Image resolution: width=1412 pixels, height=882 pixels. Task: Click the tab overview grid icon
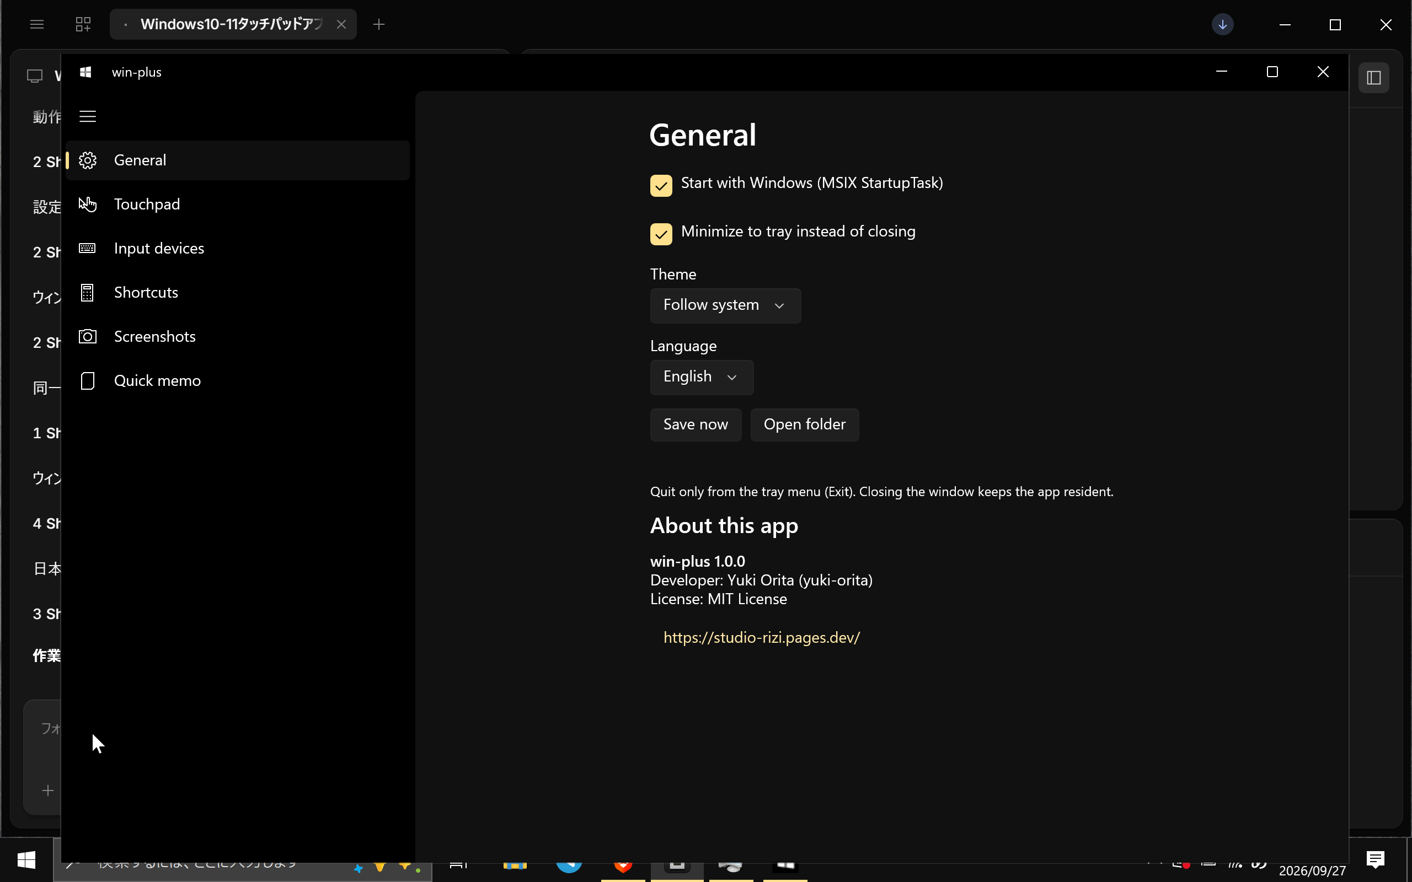pos(83,24)
